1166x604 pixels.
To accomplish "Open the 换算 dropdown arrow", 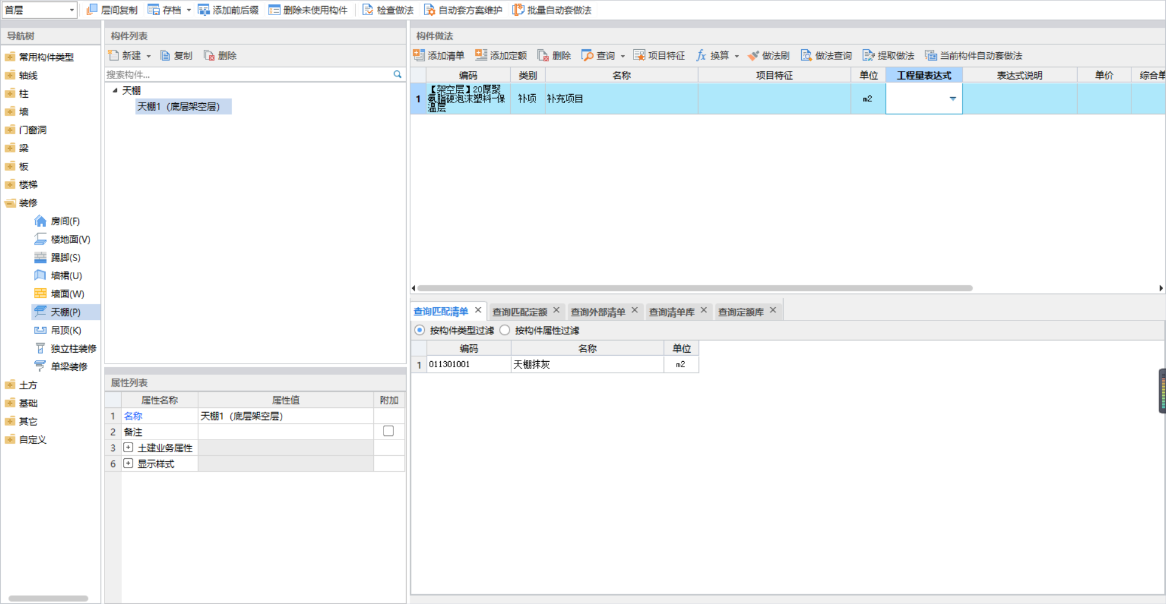I will pyautogui.click(x=737, y=56).
